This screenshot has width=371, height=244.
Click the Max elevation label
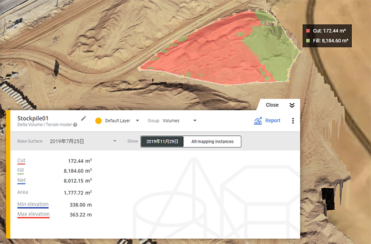[33, 214]
